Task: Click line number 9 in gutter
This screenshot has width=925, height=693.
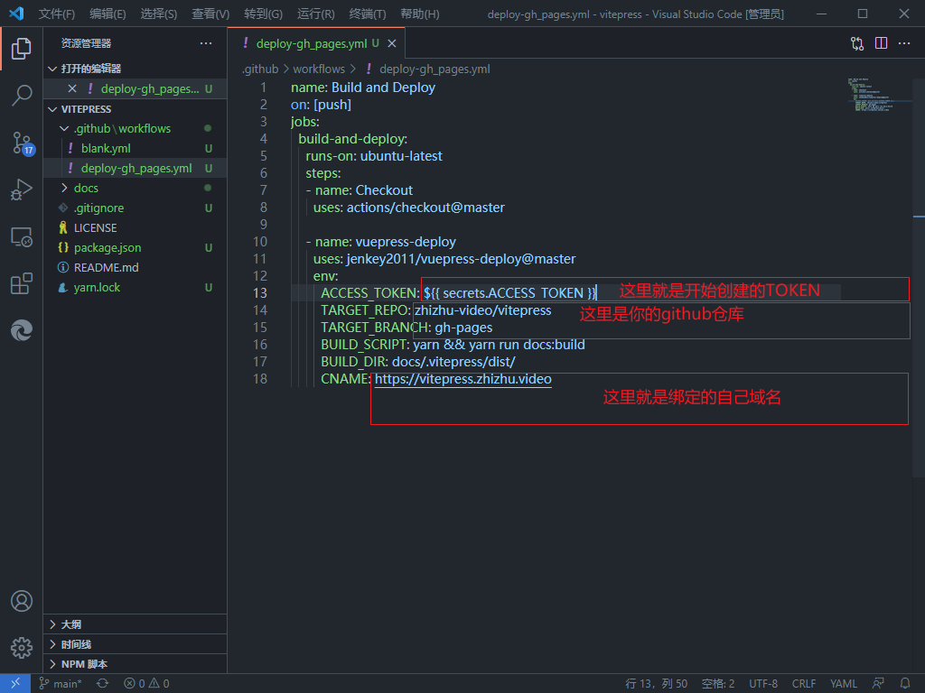Action: [263, 225]
